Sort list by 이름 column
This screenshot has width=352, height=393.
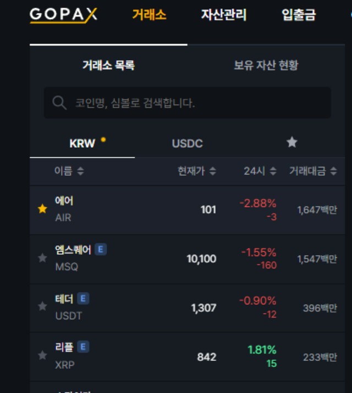coord(69,171)
